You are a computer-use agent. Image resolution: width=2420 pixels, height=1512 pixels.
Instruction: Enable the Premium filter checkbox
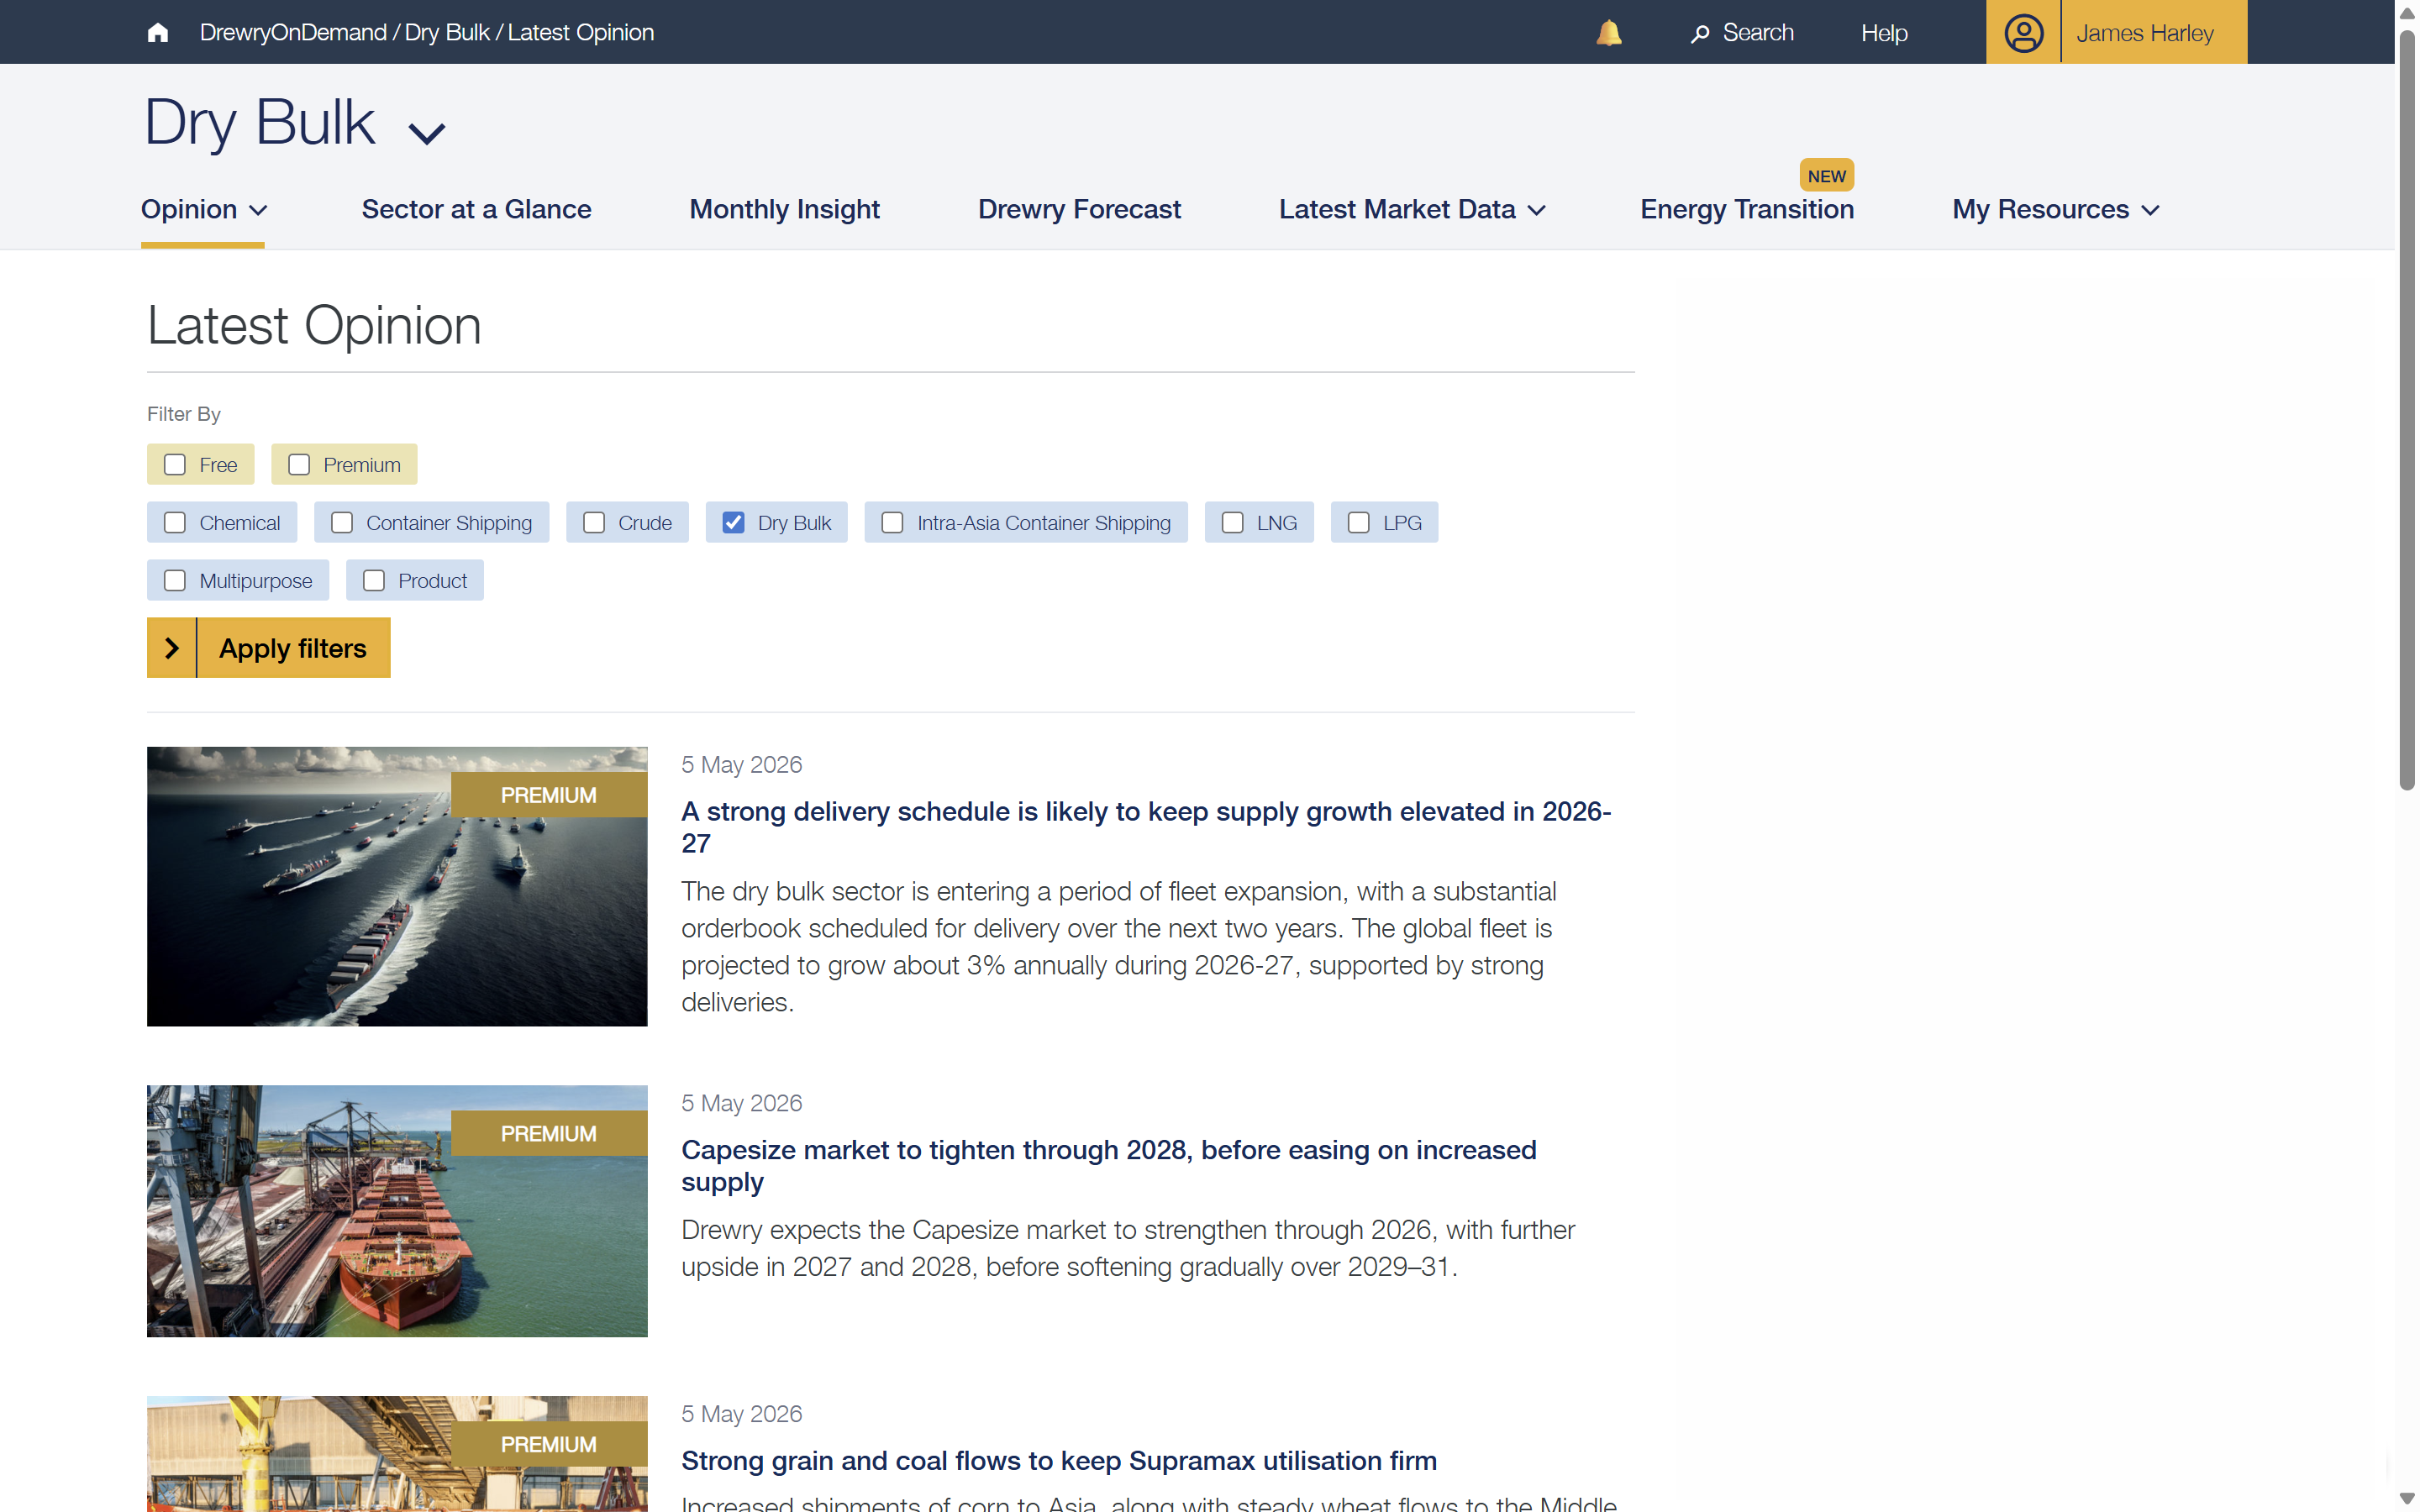(299, 465)
